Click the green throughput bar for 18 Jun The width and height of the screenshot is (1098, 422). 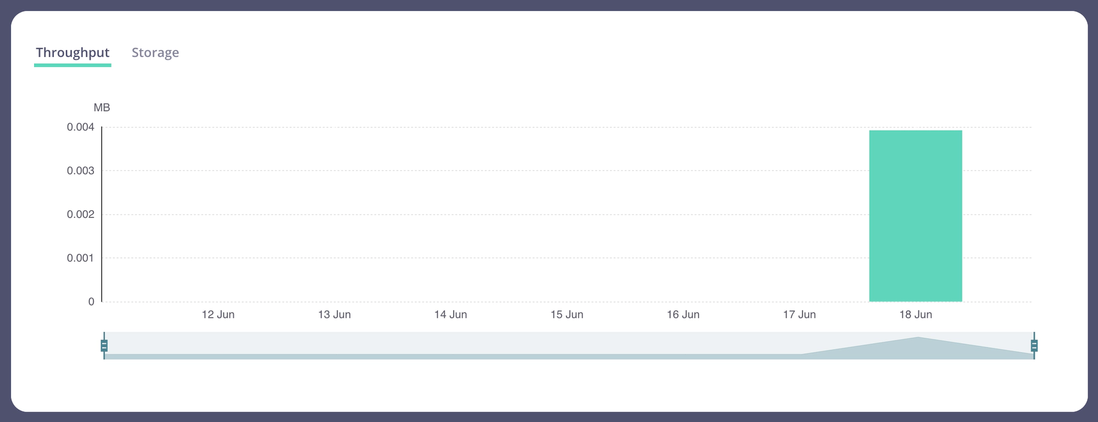[x=915, y=216]
